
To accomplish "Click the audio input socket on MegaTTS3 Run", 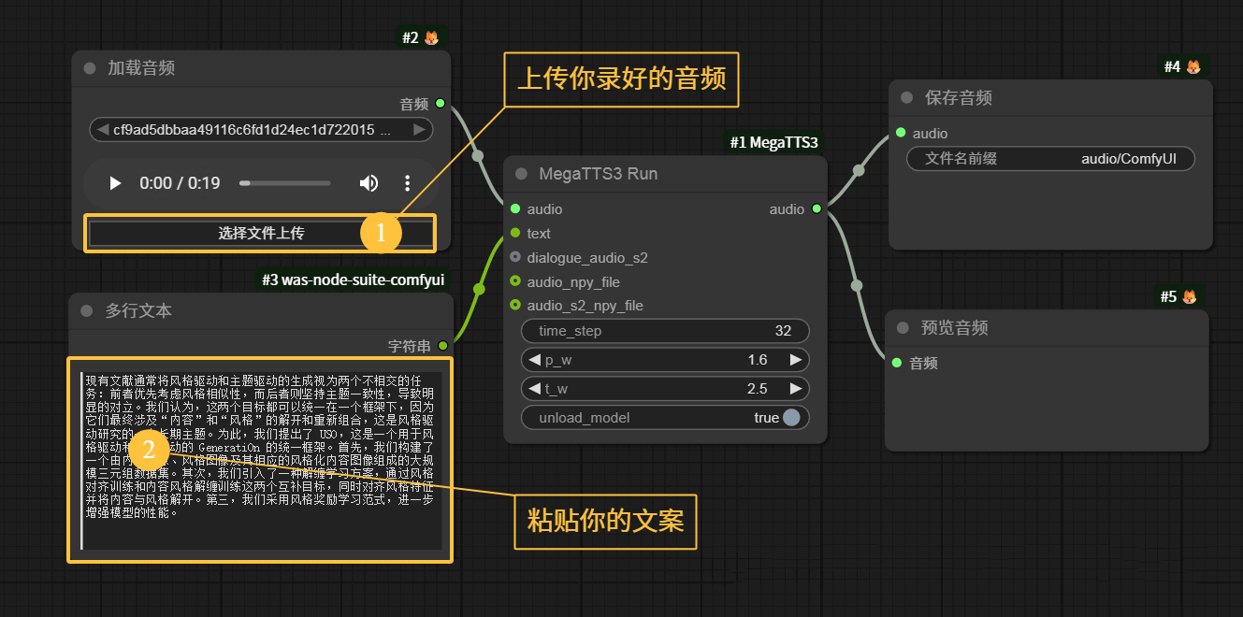I will 515,209.
